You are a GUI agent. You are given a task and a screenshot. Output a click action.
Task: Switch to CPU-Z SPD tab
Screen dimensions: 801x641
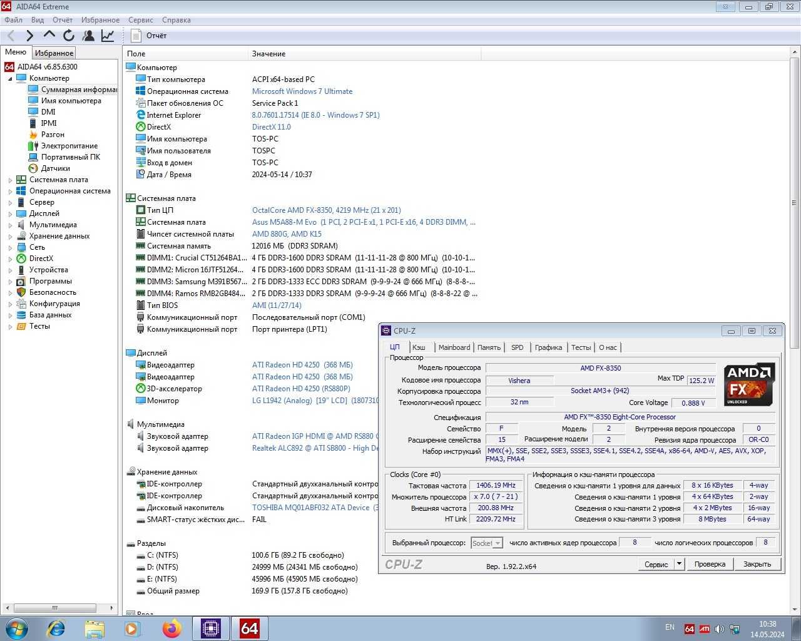point(517,347)
